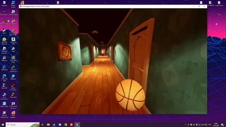This screenshot has height=127, width=226.
Task: Open Krita desktop shortcut
Action: click(x=13, y=49)
